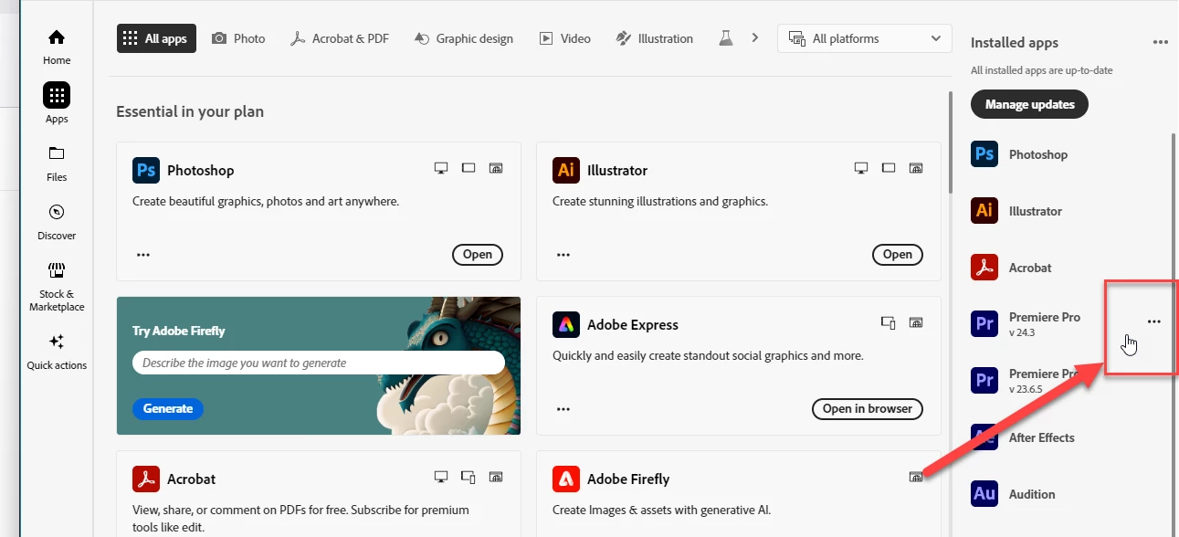The image size is (1179, 537).
Task: Go to Home in the sidebar
Action: pos(57,46)
